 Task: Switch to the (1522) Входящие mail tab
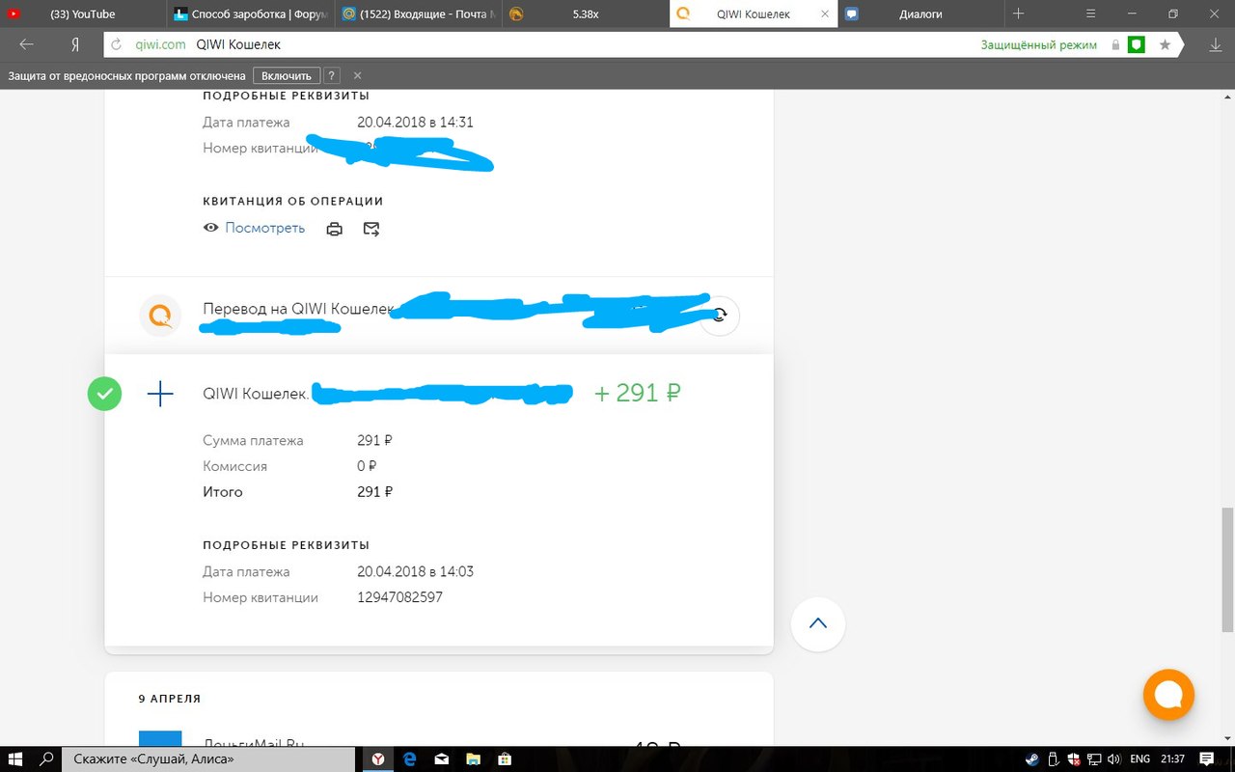(x=417, y=14)
